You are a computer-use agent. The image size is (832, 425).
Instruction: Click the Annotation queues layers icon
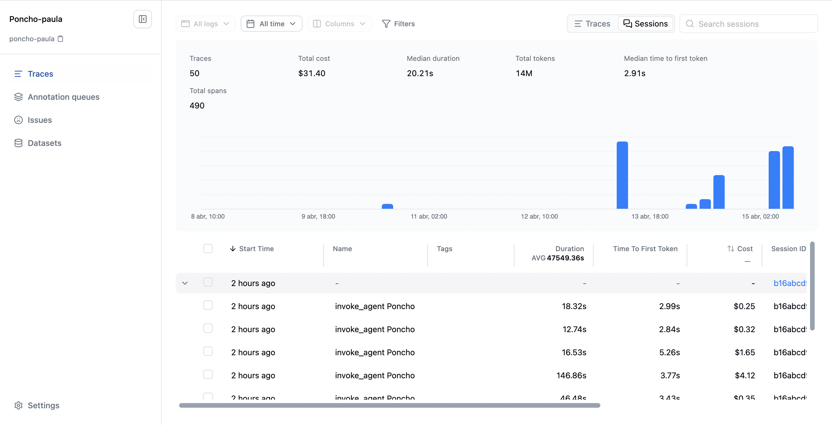[18, 97]
